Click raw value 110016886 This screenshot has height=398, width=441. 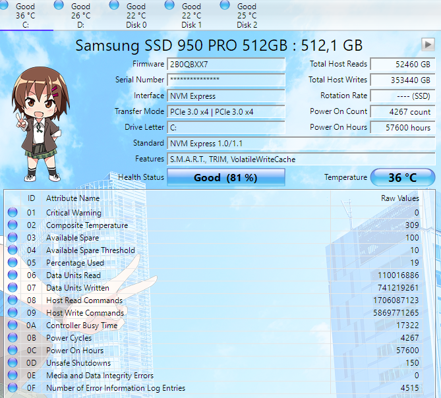[398, 275]
